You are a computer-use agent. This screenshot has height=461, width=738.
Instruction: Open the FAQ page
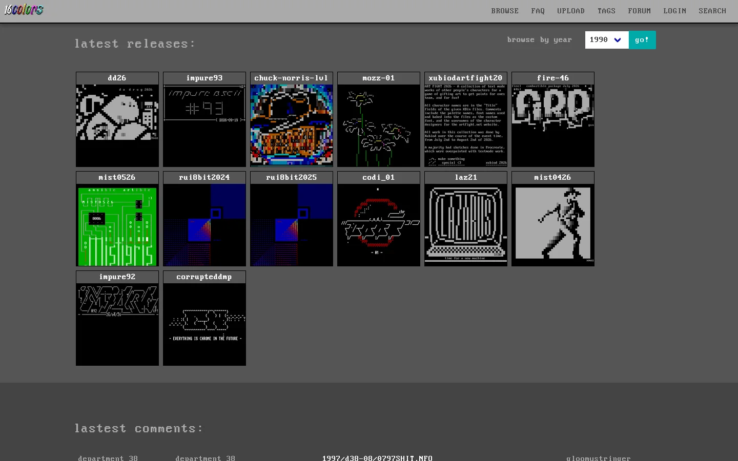coord(538,11)
